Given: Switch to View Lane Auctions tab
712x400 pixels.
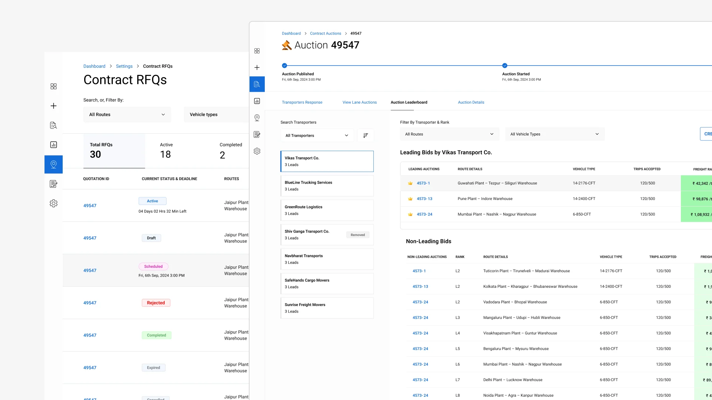Looking at the screenshot, I should point(359,102).
